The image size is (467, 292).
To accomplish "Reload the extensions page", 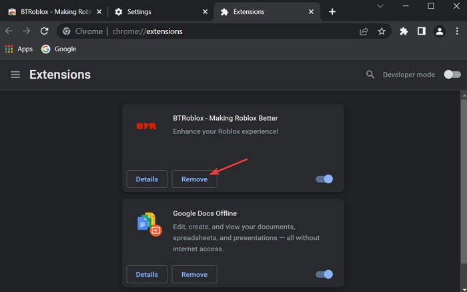I will [45, 31].
